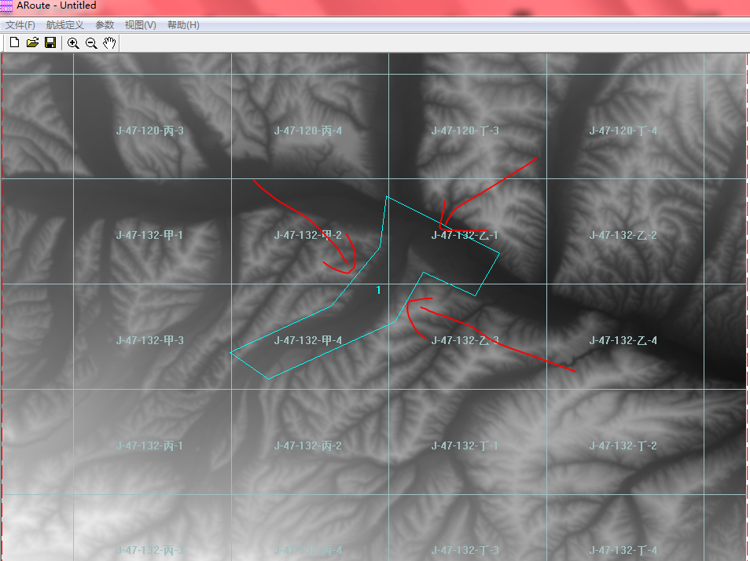Click the cyan survey area number 1 label
Screen dimensions: 750x561
click(x=378, y=290)
